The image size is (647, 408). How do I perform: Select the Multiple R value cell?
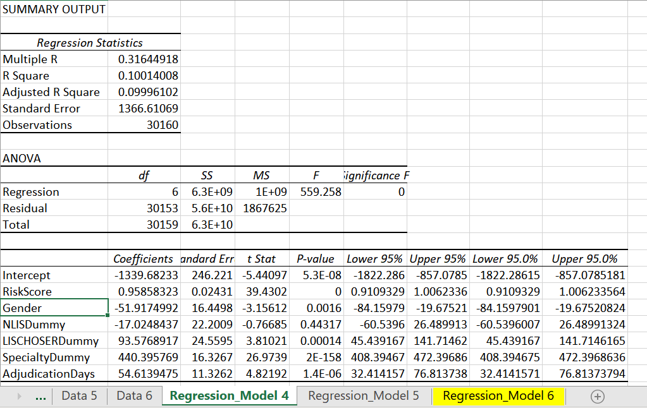pos(144,59)
